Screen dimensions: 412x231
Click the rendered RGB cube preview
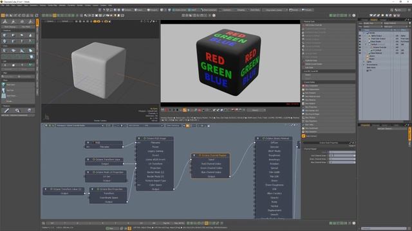click(229, 62)
